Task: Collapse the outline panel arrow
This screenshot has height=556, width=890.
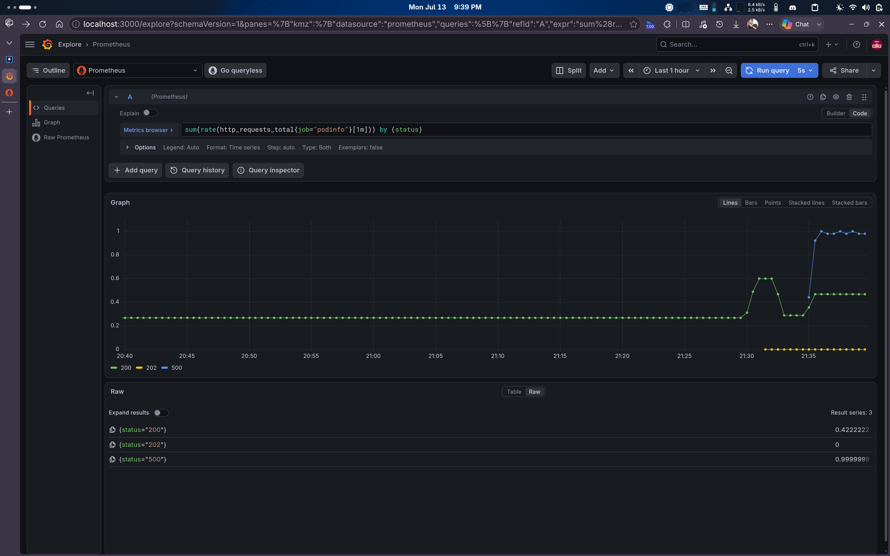Action: 90,93
